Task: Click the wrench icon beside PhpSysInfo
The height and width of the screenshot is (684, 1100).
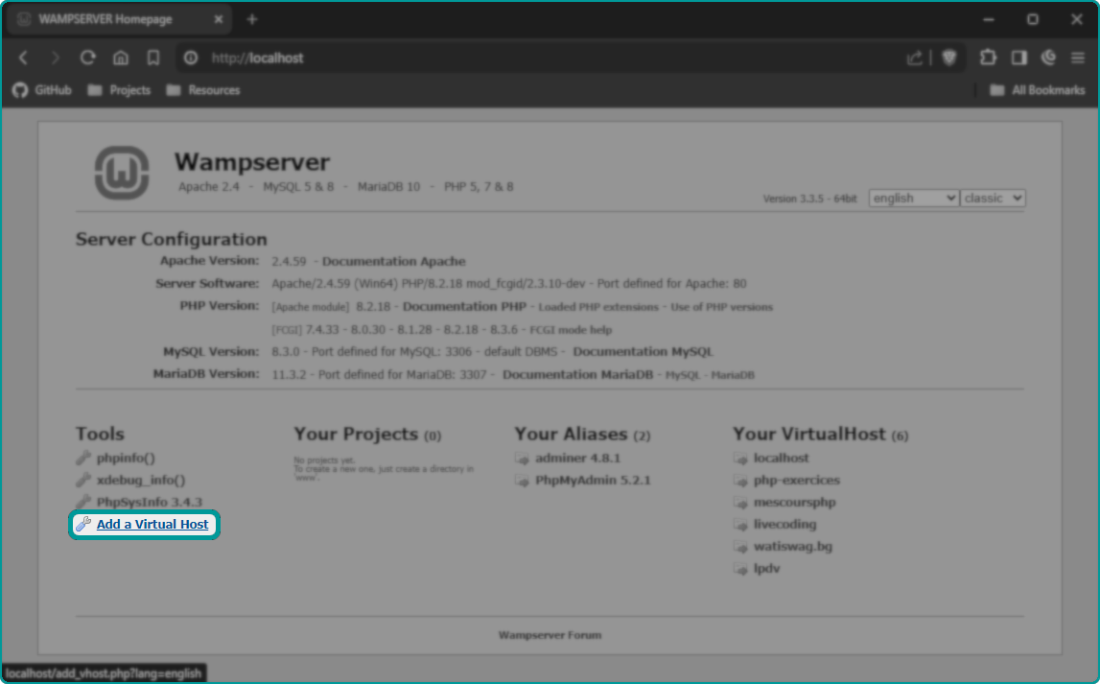Action: 83,502
